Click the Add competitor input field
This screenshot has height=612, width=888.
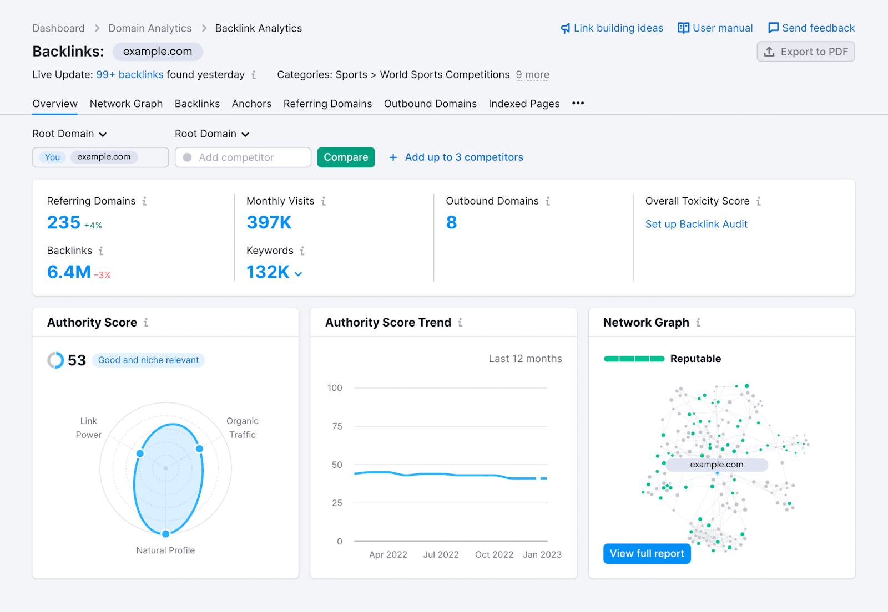pos(243,157)
